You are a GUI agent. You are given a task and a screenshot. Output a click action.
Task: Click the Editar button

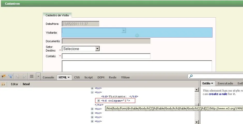tap(14, 84)
